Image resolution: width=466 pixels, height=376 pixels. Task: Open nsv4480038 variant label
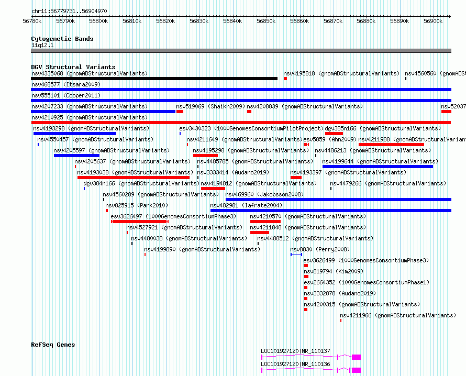click(189, 238)
